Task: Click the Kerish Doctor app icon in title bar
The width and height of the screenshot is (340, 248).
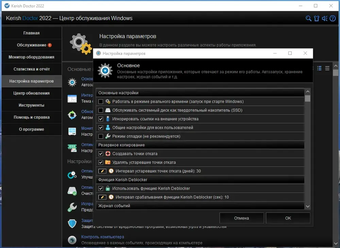Action: click(7, 6)
